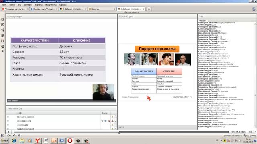Close the Загрузки tab
Viewport: 257px width, 144px height.
[114, 9]
